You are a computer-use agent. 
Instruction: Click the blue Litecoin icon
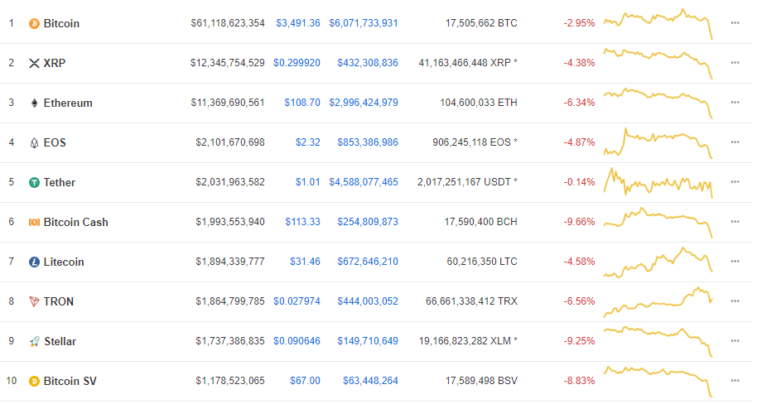[x=34, y=262]
